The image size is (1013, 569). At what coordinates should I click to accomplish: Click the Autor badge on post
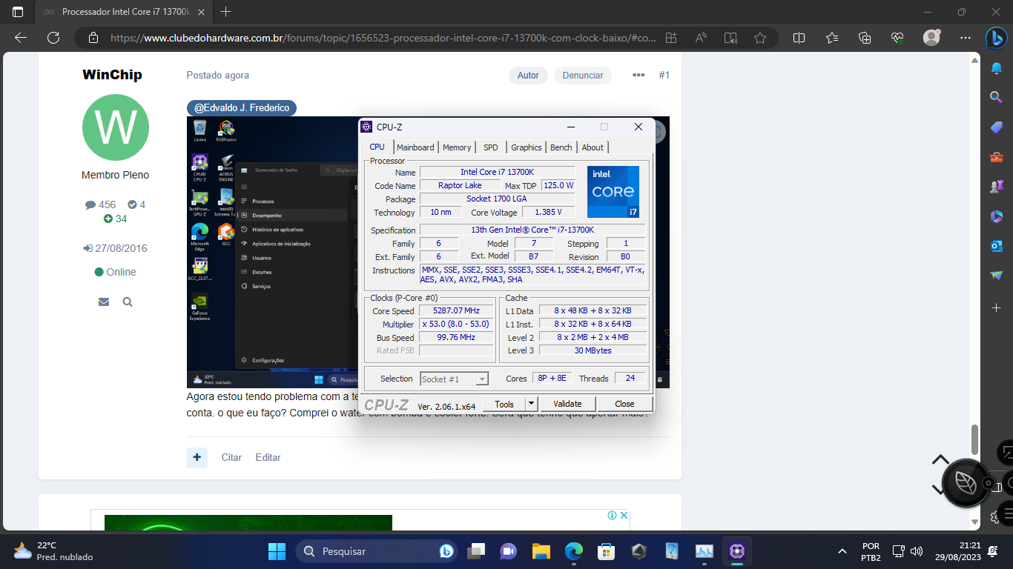(x=528, y=76)
